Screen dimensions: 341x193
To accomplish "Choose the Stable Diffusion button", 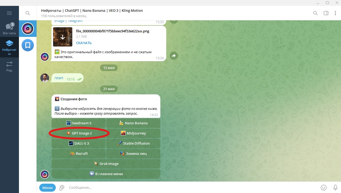I will [133, 143].
